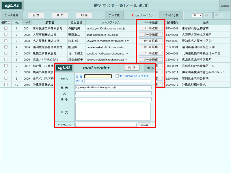Click postal code 920-0961

click(172, 78)
